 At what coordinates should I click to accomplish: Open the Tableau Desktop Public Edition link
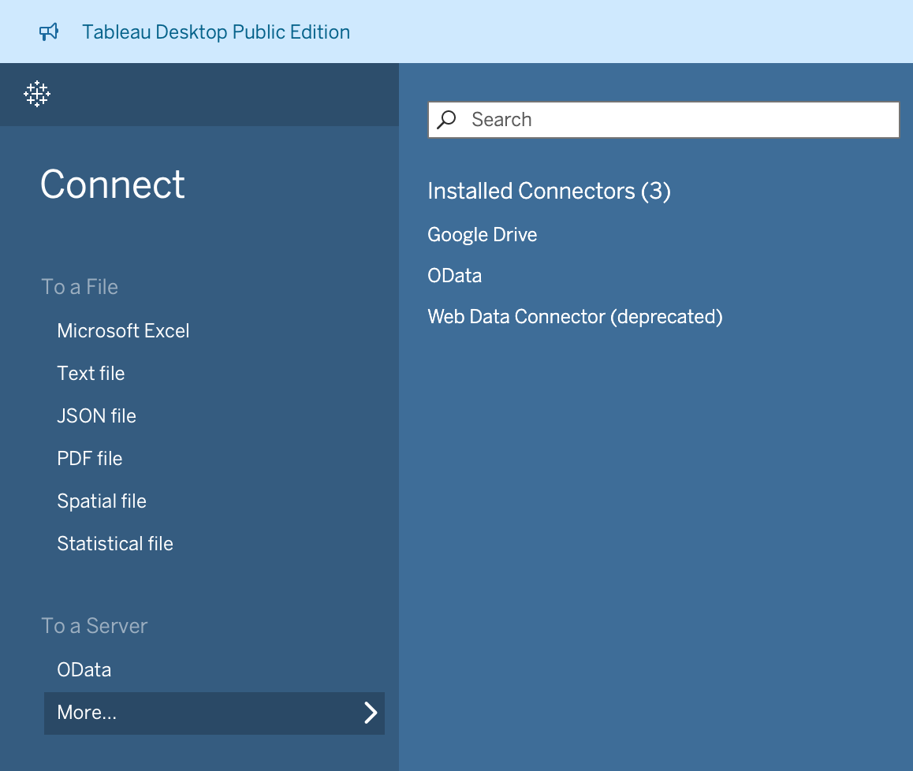216,32
